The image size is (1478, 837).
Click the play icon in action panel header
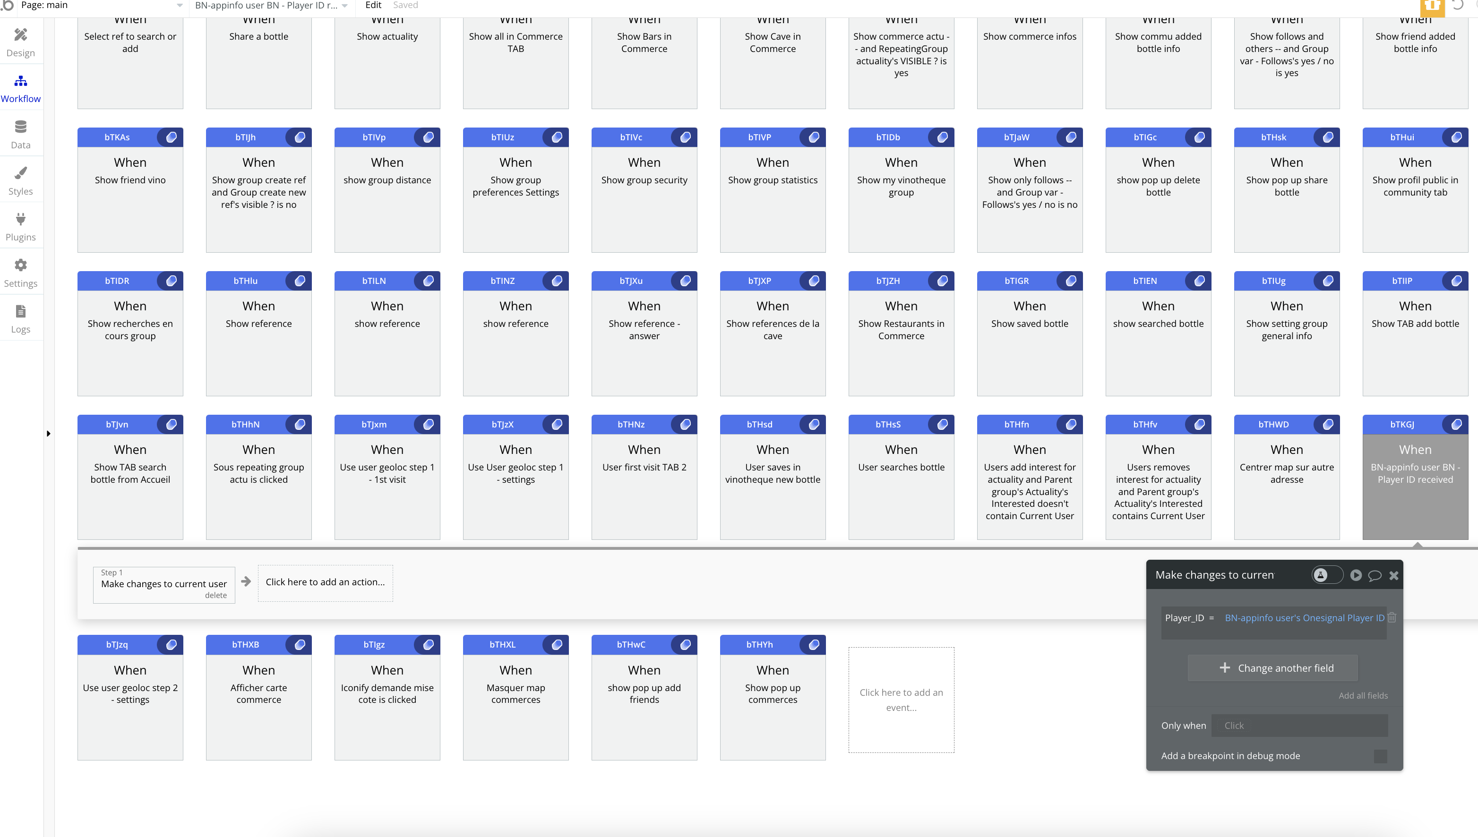(x=1356, y=575)
